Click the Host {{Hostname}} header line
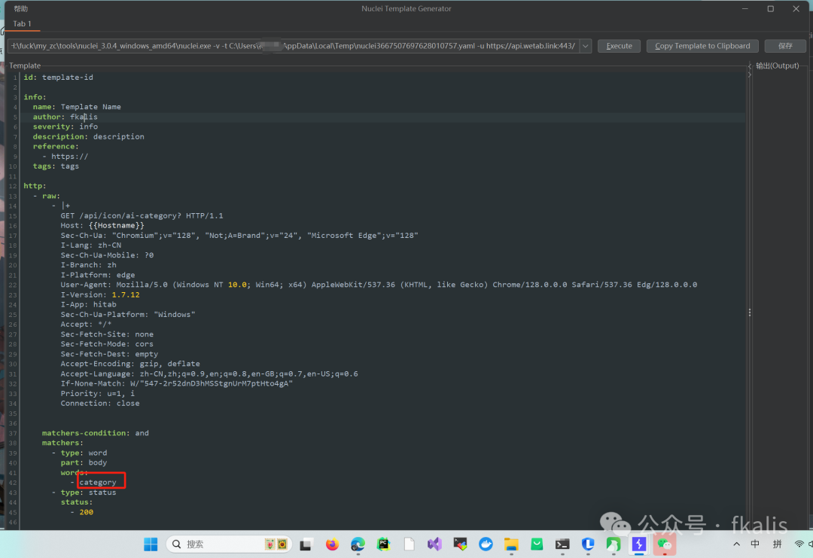This screenshot has height=558, width=813. pyautogui.click(x=102, y=226)
